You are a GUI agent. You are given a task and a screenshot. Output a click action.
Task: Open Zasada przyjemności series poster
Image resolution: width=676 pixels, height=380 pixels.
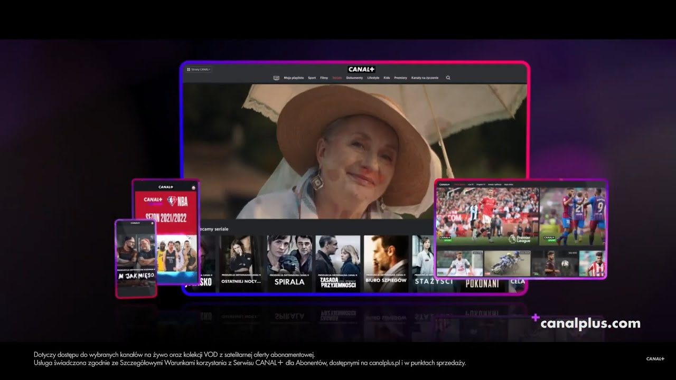(x=338, y=263)
